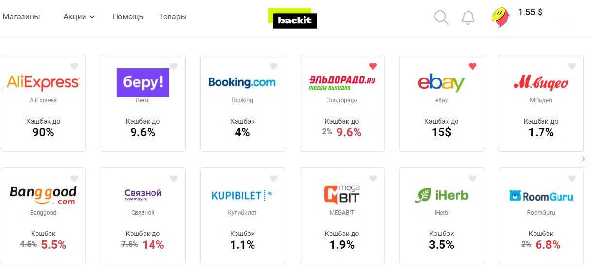This screenshot has height=266, width=592.
Task: Show next stores with right arrow
Action: pos(583,159)
